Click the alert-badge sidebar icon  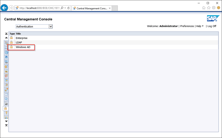tap(6, 89)
